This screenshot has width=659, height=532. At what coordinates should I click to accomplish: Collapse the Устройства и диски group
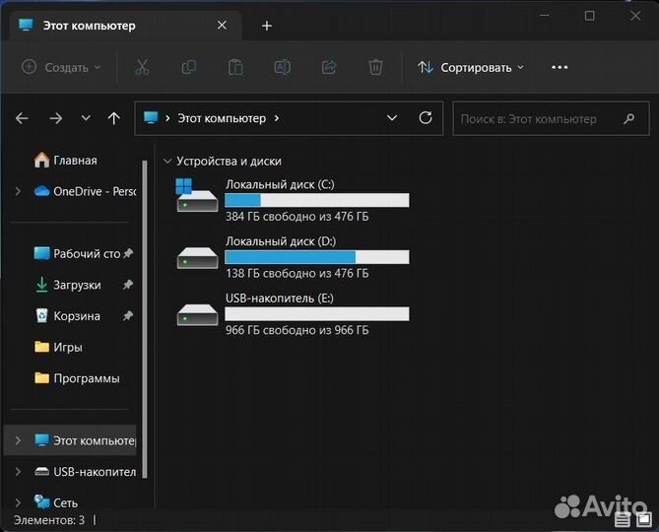(167, 161)
